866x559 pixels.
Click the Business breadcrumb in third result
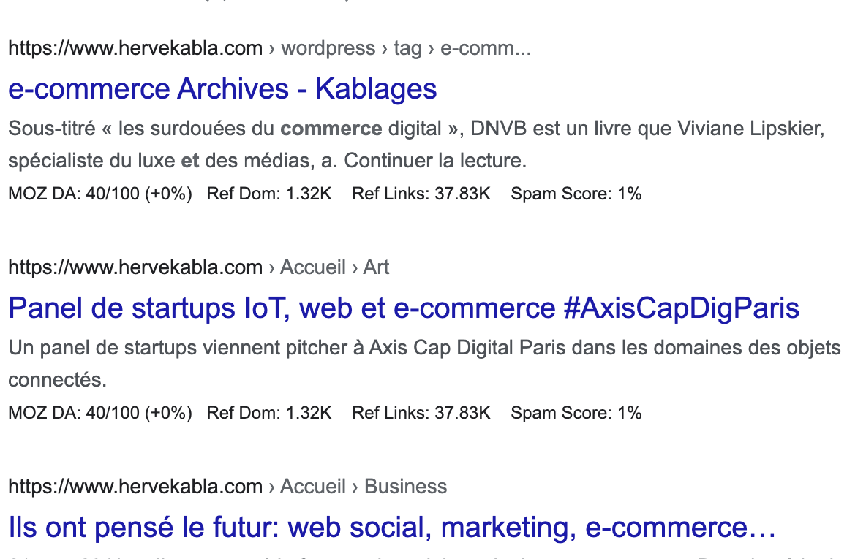405,487
